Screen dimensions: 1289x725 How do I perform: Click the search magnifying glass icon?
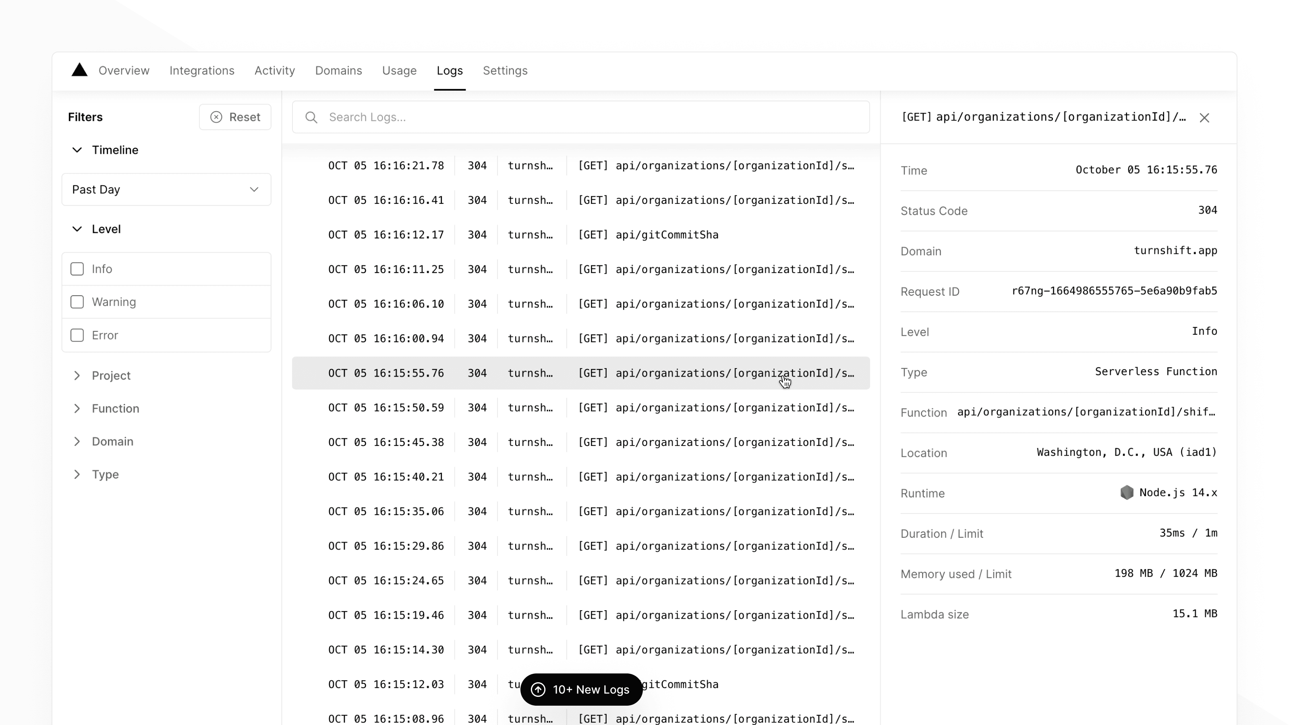[x=311, y=117]
